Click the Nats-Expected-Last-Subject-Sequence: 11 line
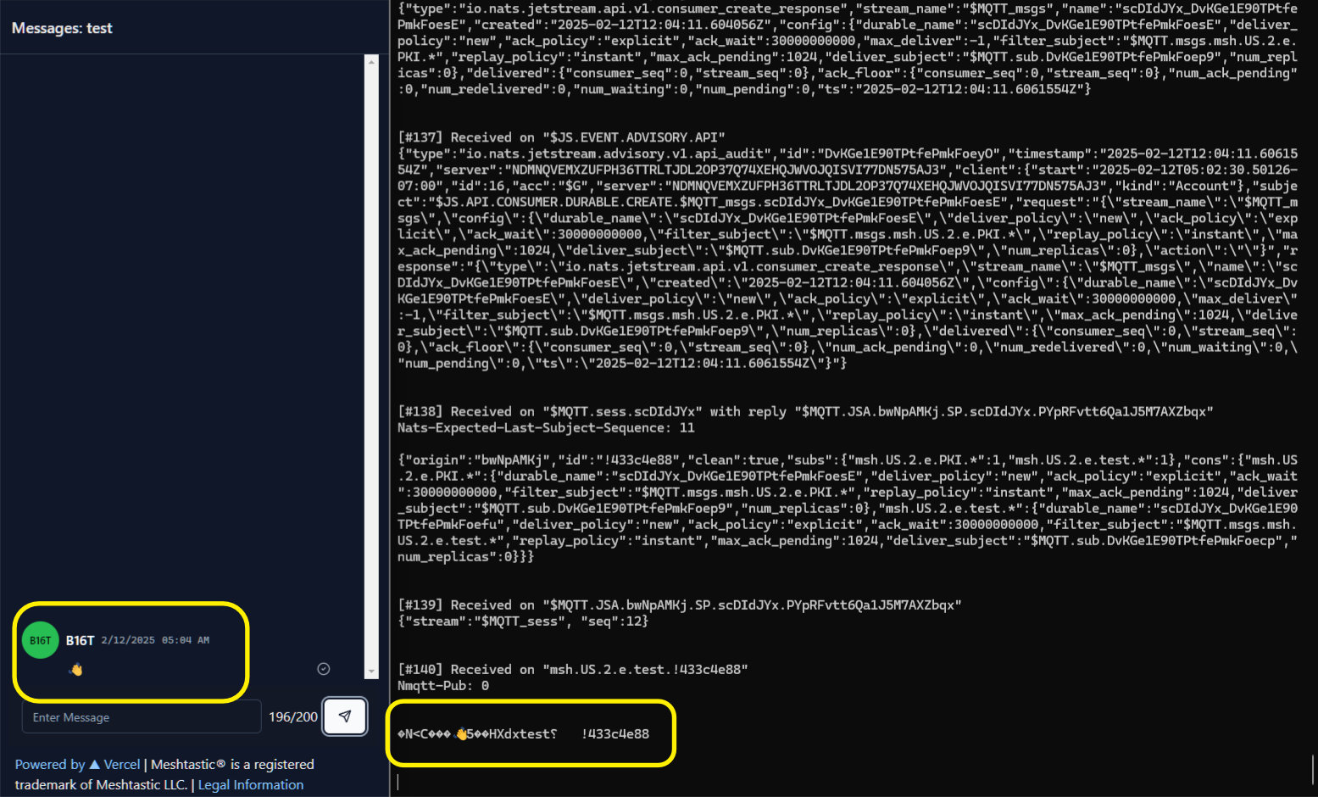1318x797 pixels. pyautogui.click(x=546, y=427)
